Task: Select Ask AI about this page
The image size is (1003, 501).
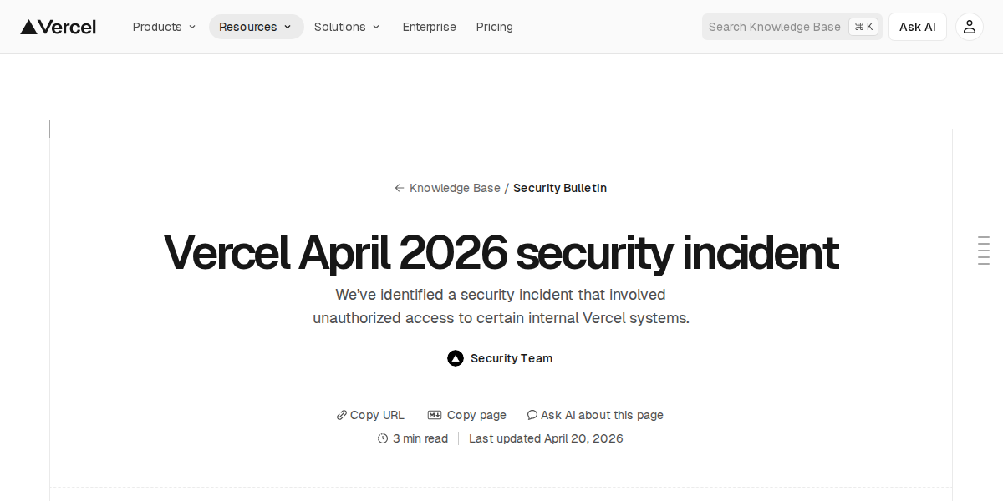Action: 602,415
